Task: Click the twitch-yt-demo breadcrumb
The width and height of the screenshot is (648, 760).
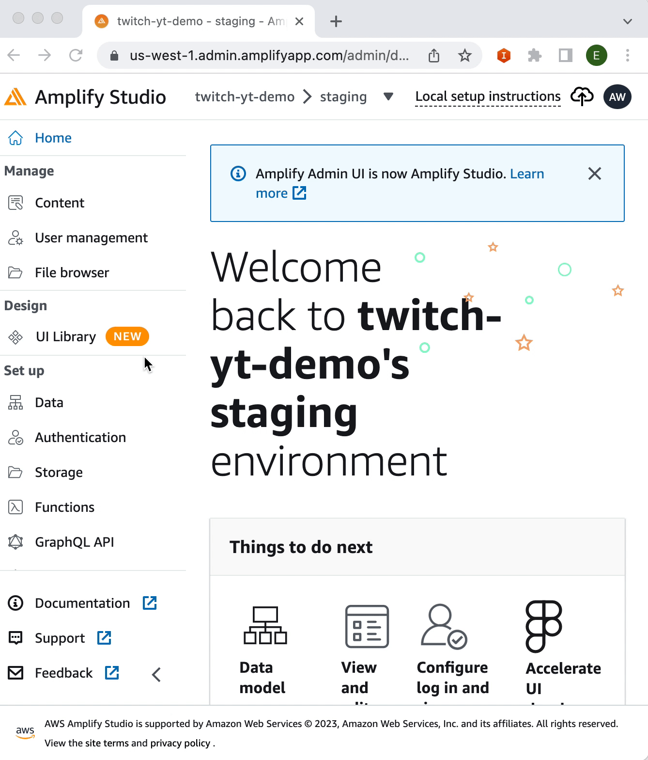Action: [x=245, y=97]
